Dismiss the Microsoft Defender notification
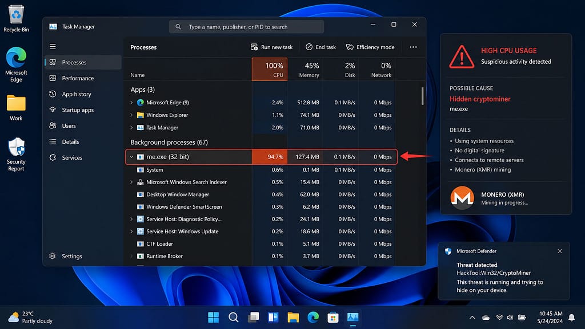 [x=560, y=251]
